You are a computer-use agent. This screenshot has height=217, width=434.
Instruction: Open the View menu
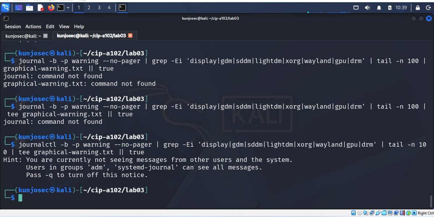(x=64, y=27)
